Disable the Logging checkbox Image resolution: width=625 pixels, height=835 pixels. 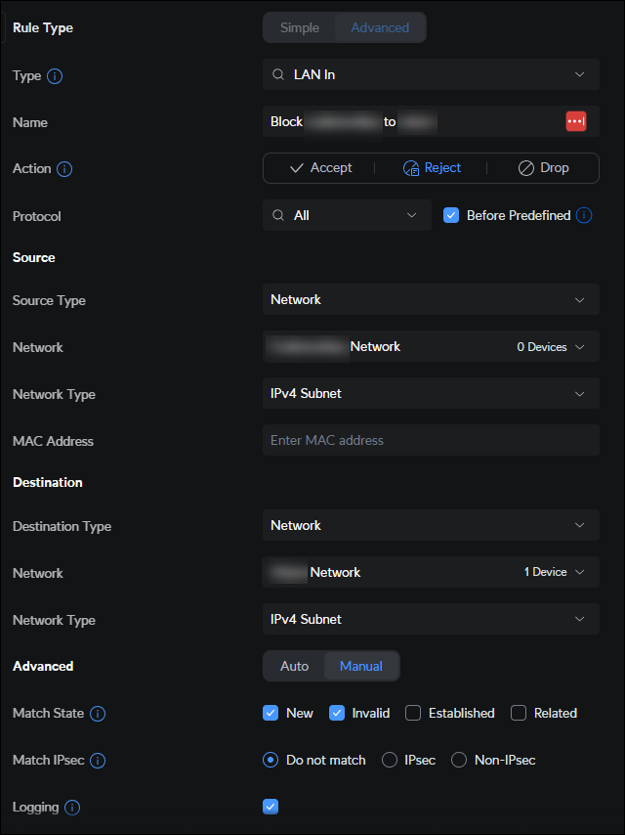click(271, 807)
